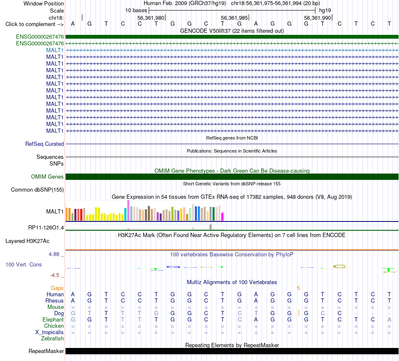Click the RP11-126O1.4 label
The width and height of the screenshot is (399, 361).
click(46, 228)
